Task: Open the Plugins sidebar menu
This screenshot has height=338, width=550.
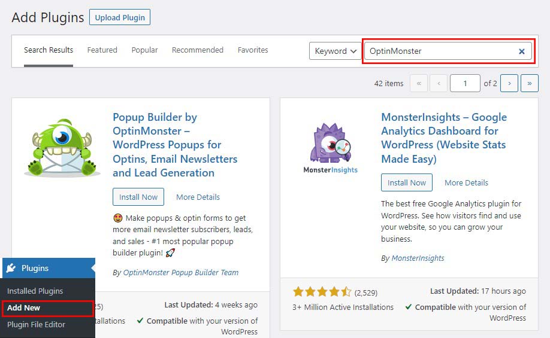Action: pos(49,268)
